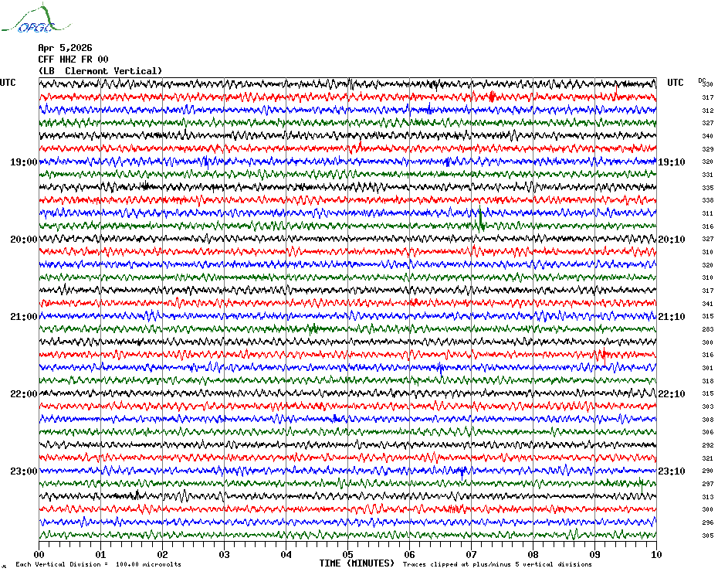Screen dimensions: 718x575
Task: Click the DC value "341"
Action: [708, 304]
